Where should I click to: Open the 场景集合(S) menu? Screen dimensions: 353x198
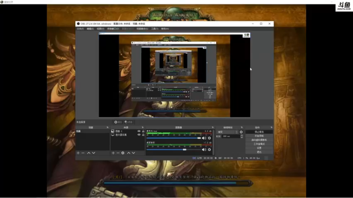coord(142,29)
